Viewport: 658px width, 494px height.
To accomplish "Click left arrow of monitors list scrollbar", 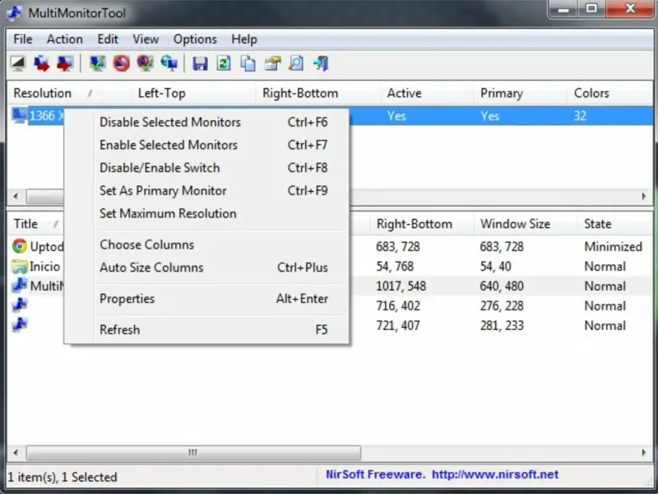I will point(16,196).
